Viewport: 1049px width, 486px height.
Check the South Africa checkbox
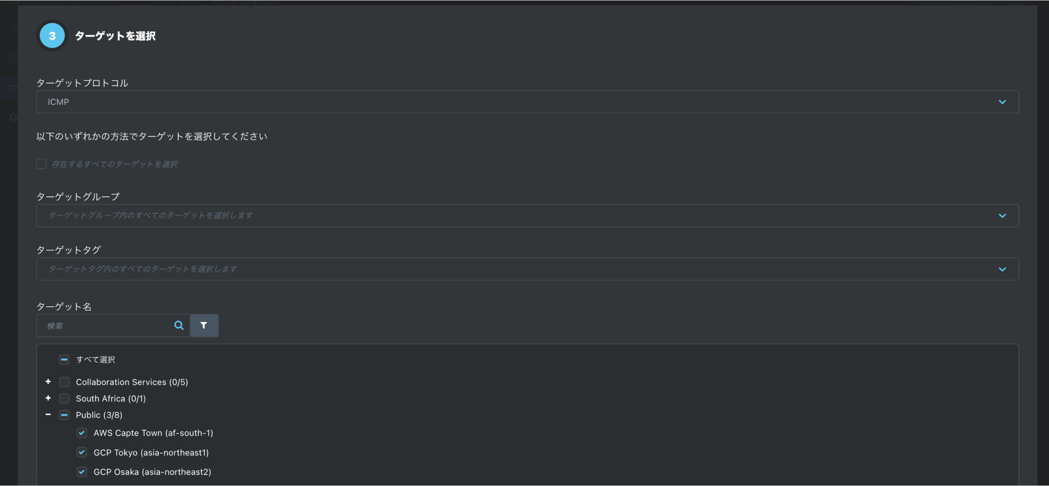click(64, 399)
